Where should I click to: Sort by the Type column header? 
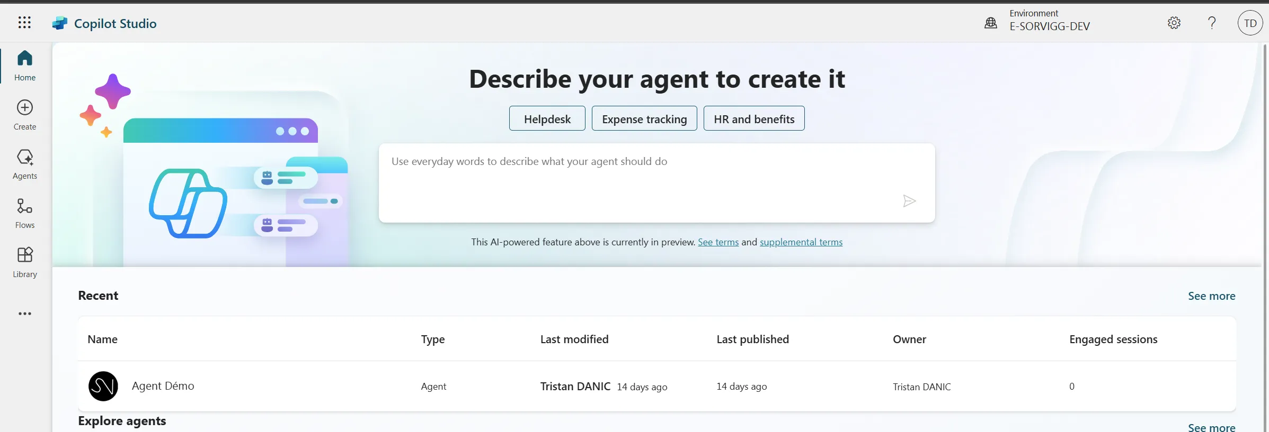pyautogui.click(x=433, y=339)
